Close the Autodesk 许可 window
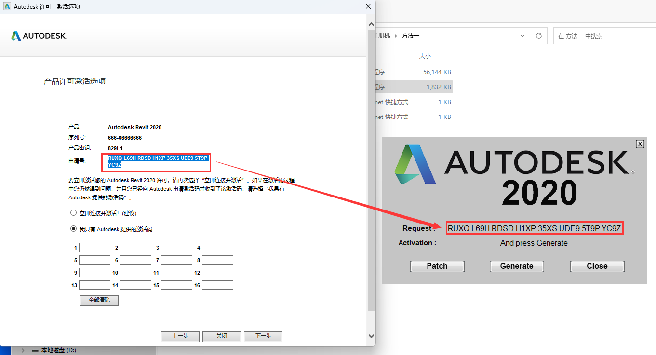The image size is (656, 355). (x=368, y=6)
